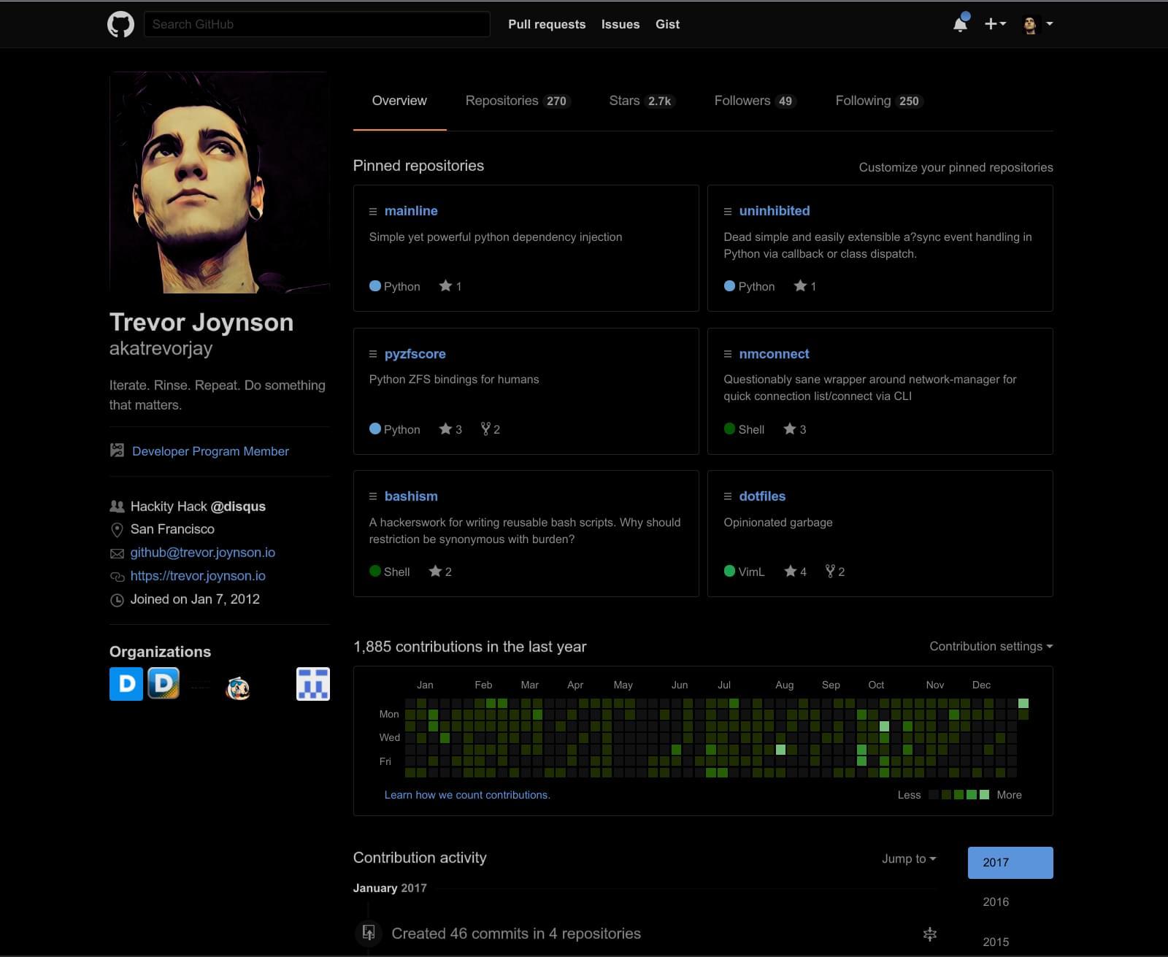
Task: Switch to the Followers tab
Action: (x=755, y=101)
